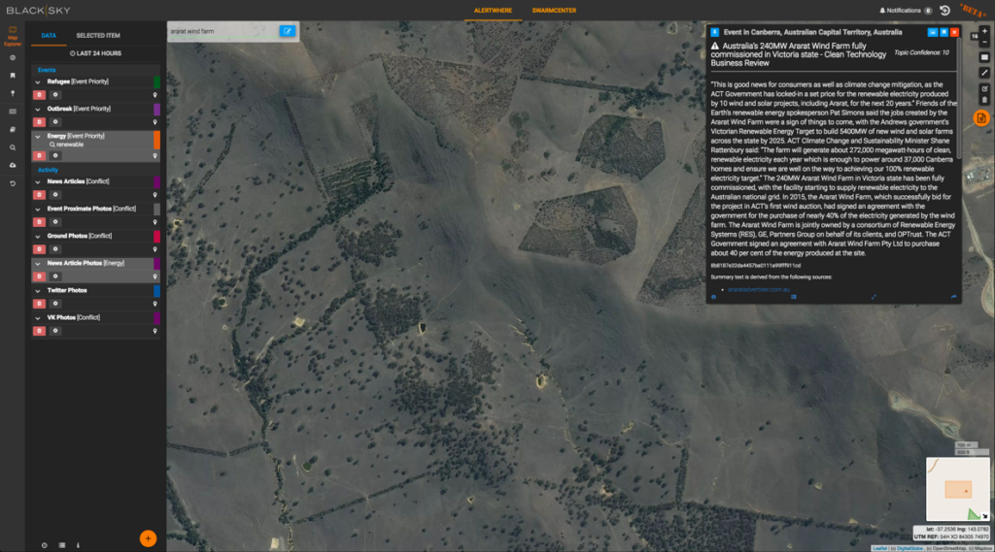The image size is (995, 552).
Task: Switch to the Selected Item tab
Action: click(98, 35)
